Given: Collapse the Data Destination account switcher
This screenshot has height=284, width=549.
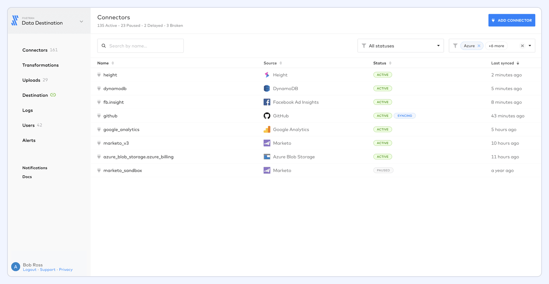Looking at the screenshot, I should (x=81, y=21).
